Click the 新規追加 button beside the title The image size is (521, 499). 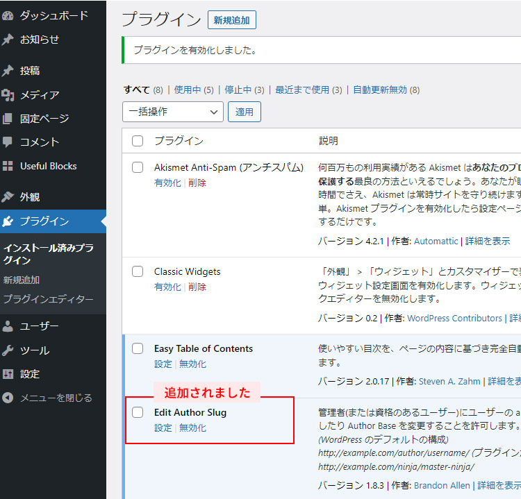click(x=232, y=20)
